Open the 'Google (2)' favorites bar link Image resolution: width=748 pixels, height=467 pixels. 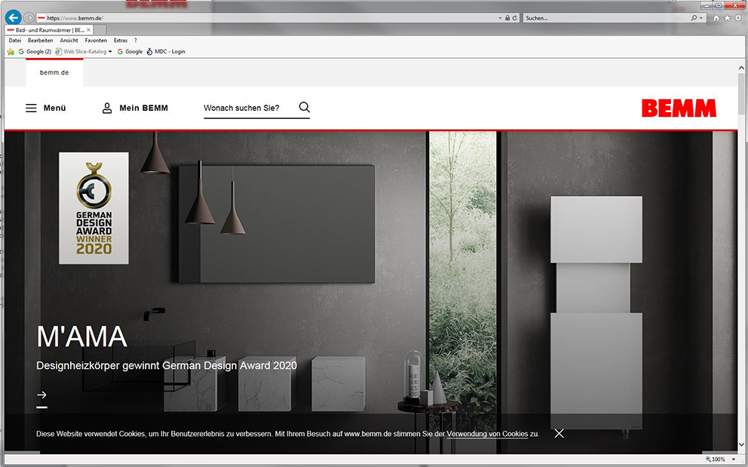point(35,51)
